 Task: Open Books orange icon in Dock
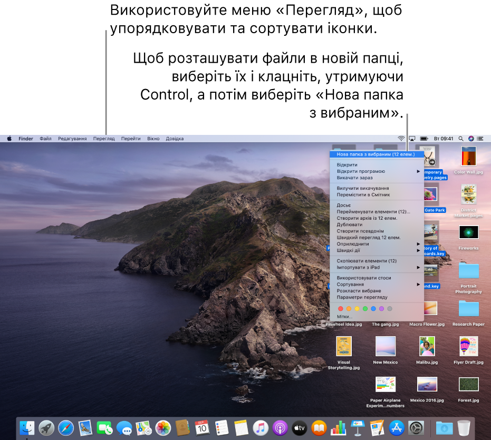(x=319, y=428)
